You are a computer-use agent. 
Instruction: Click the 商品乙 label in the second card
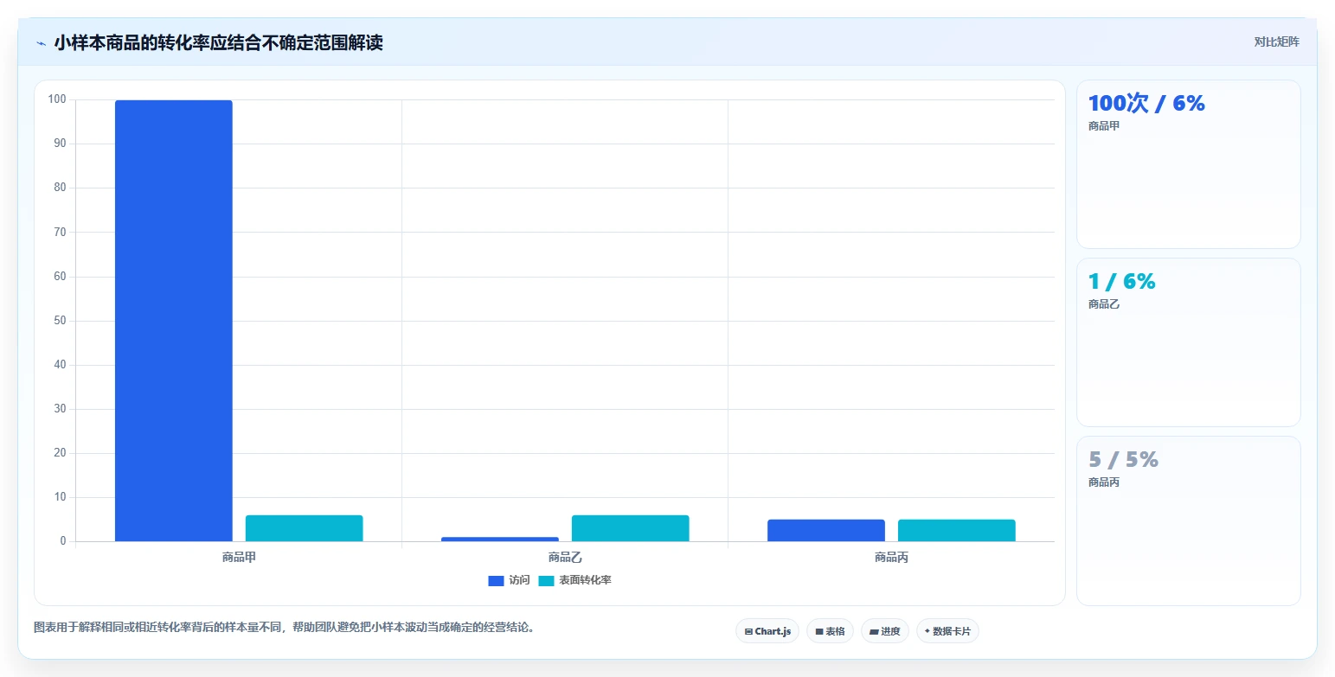tap(1104, 304)
